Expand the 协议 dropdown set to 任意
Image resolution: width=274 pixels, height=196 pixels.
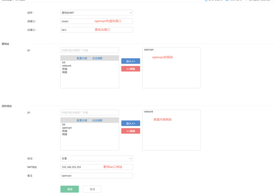click(97, 158)
